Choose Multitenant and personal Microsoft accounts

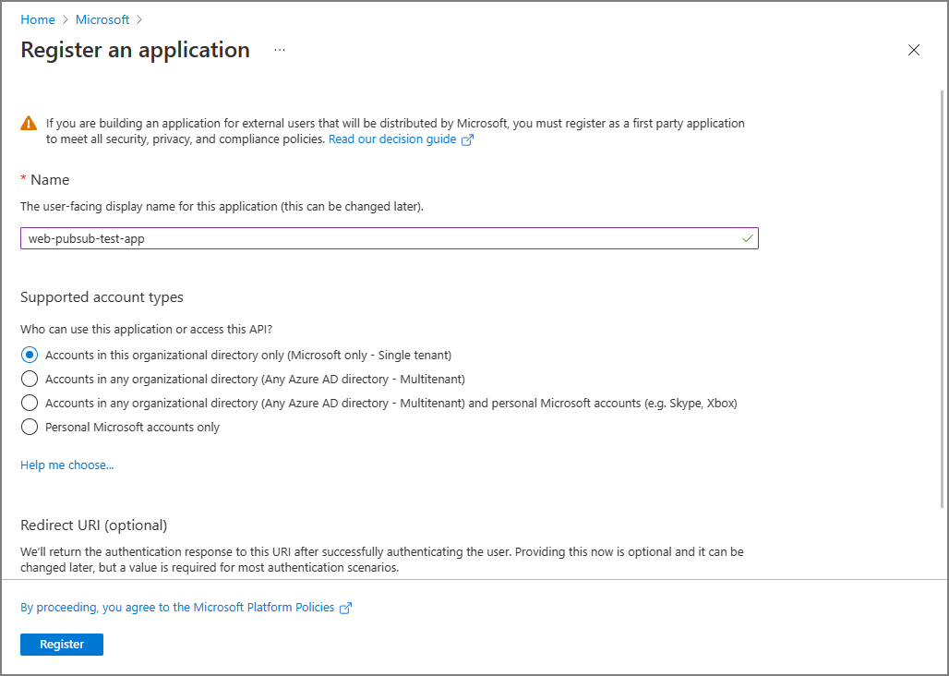pos(30,403)
